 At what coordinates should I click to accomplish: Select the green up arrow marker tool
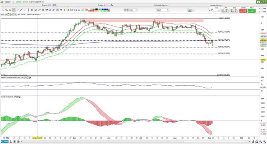(64, 10)
